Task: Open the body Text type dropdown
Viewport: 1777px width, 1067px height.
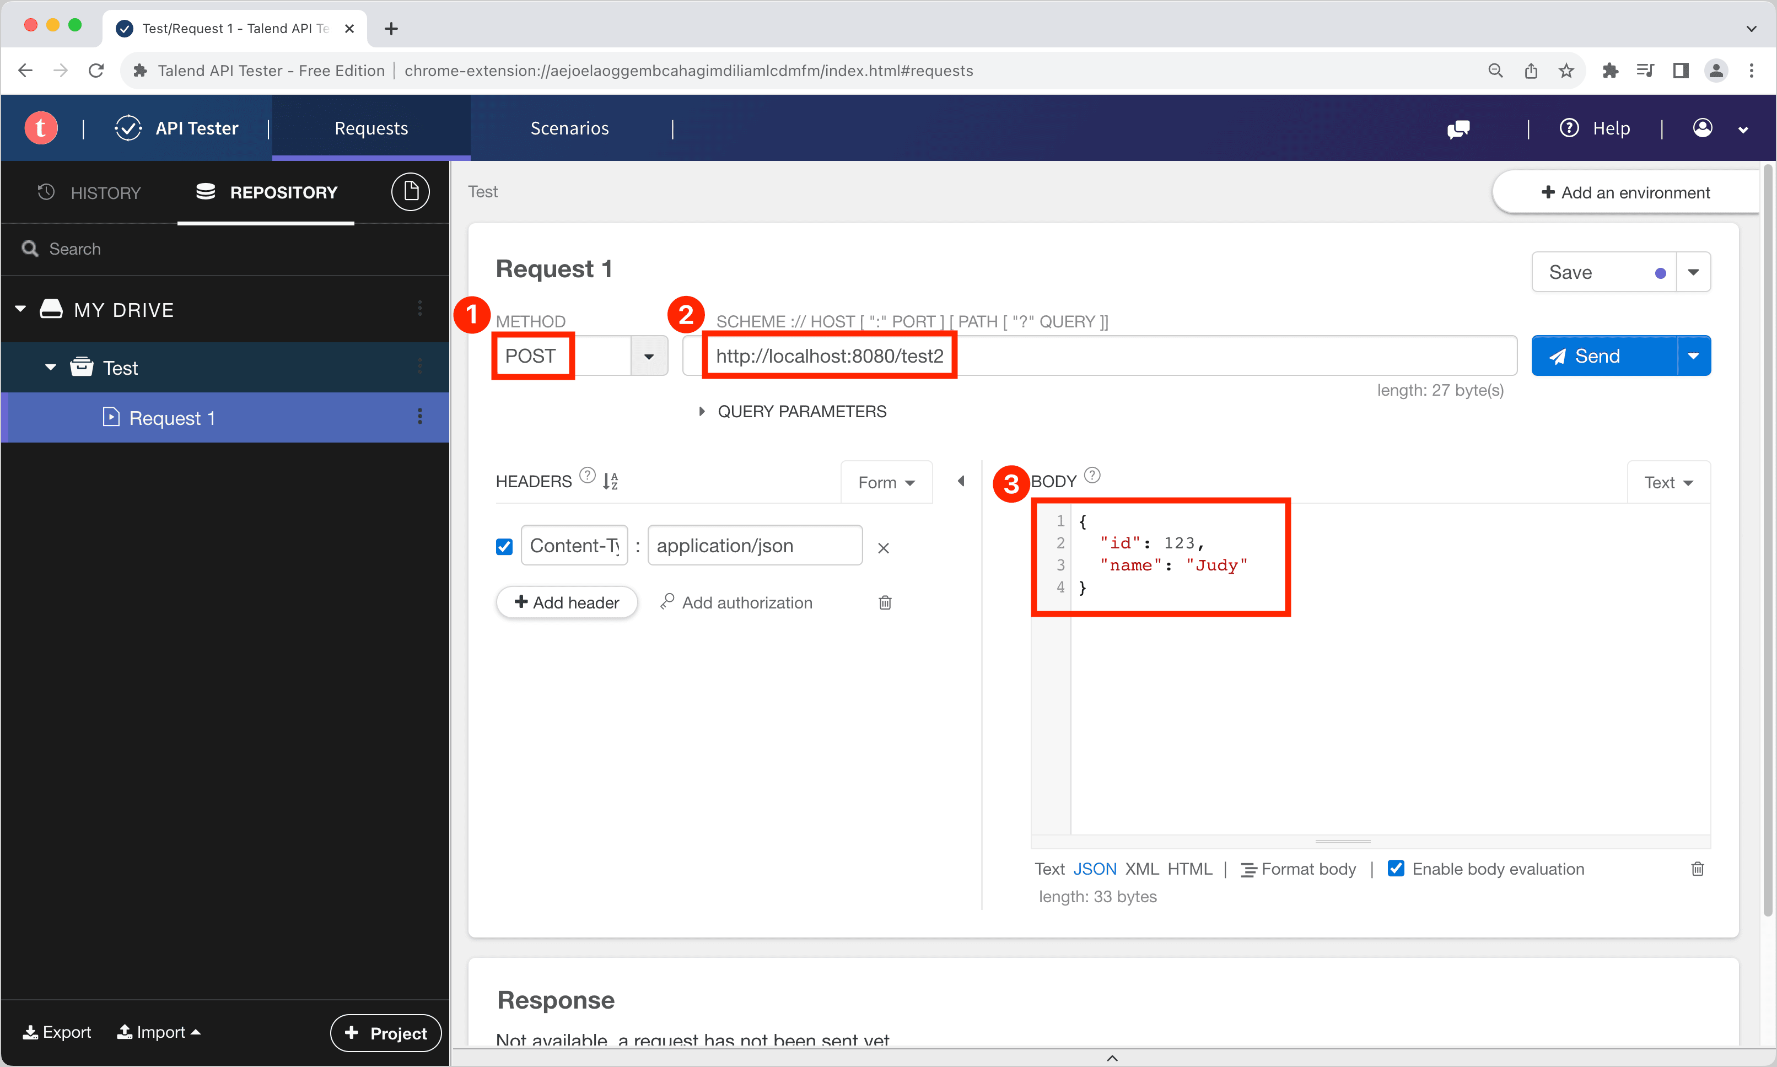Action: [1668, 482]
